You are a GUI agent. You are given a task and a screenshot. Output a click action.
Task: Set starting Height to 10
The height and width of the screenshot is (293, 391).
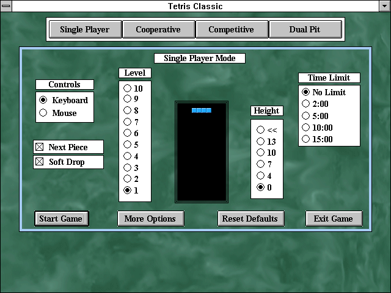[266, 153]
